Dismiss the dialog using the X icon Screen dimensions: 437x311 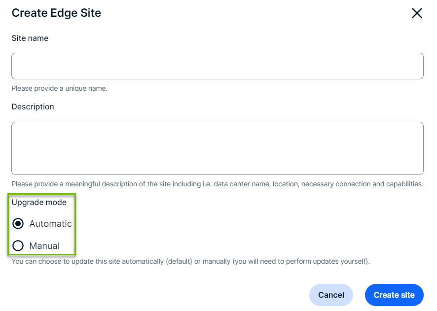click(417, 13)
